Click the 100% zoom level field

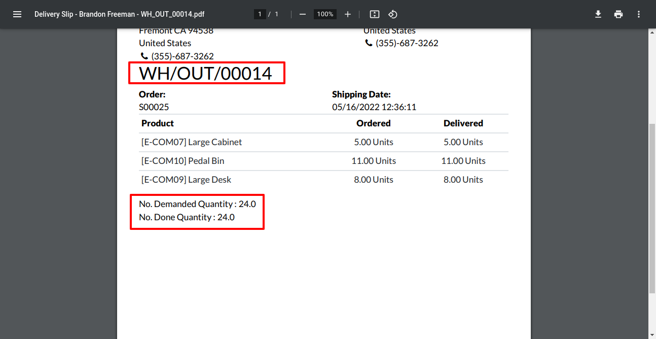(325, 14)
